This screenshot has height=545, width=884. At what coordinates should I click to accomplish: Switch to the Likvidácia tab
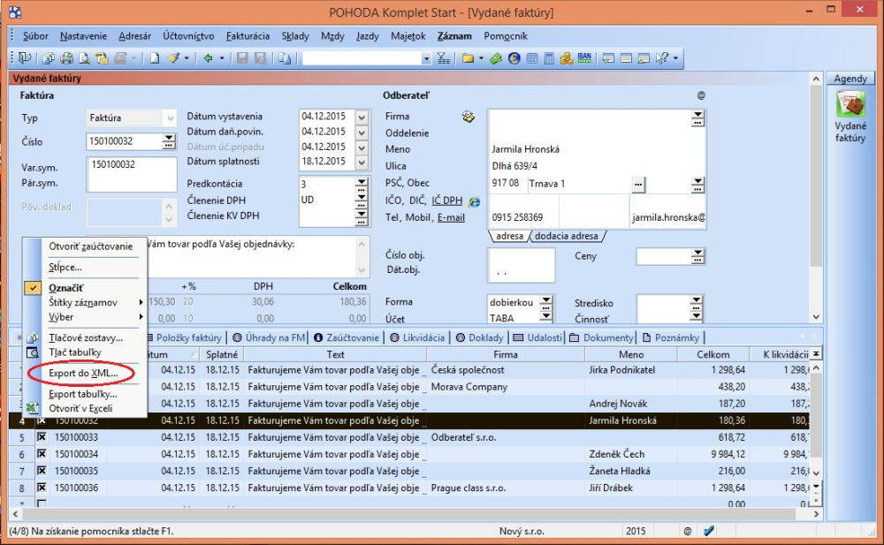[x=418, y=337]
